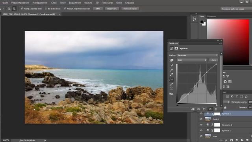Switch to the Образцы swatches tab
The height and width of the screenshot is (142, 252).
click(211, 17)
